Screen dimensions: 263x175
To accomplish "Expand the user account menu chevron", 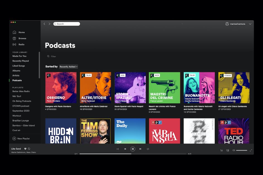I will [x=250, y=24].
